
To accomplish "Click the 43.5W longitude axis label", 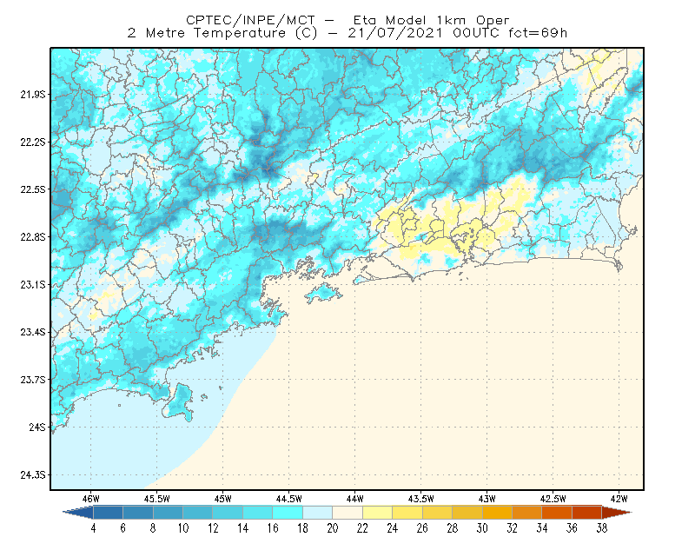I will (x=420, y=499).
